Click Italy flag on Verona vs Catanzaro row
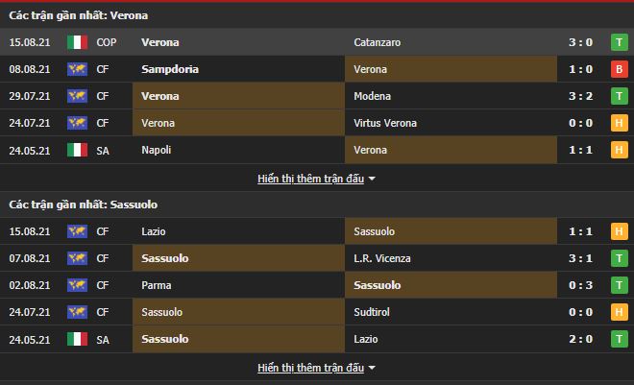 (77, 42)
